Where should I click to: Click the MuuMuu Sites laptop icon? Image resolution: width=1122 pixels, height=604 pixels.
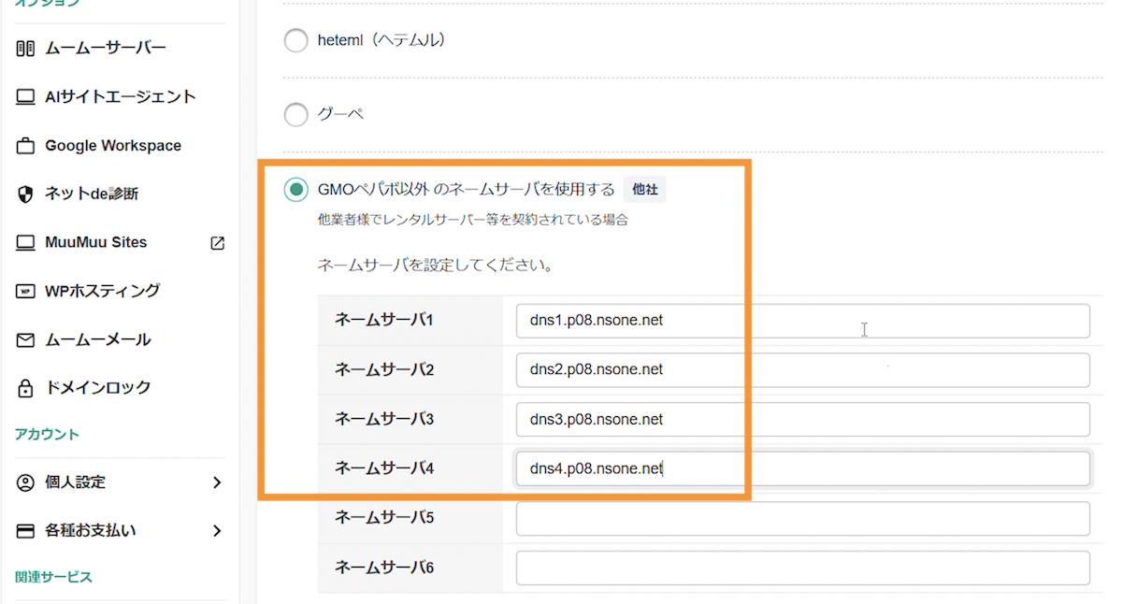click(x=26, y=243)
